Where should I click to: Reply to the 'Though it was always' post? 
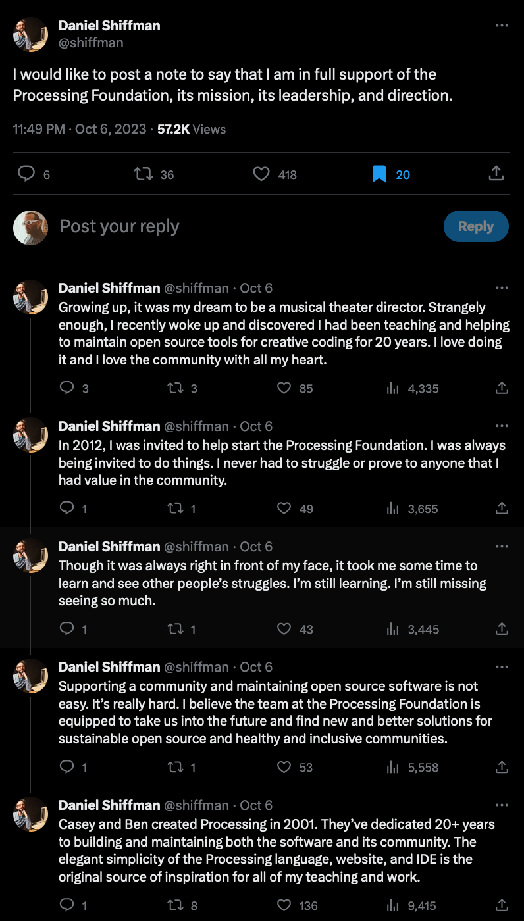click(66, 629)
